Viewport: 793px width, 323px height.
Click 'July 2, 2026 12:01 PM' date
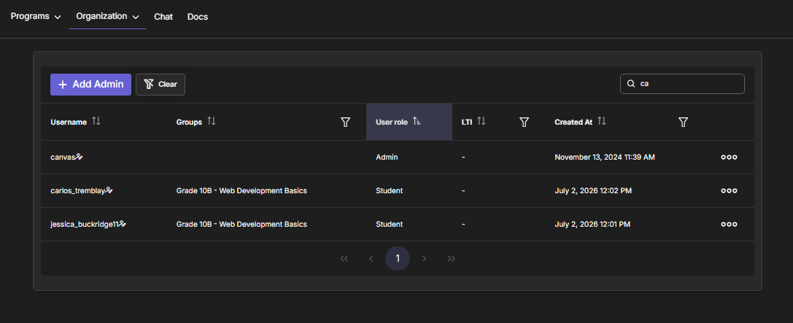(592, 224)
